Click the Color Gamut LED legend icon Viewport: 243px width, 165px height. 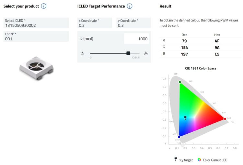[x=199, y=160]
